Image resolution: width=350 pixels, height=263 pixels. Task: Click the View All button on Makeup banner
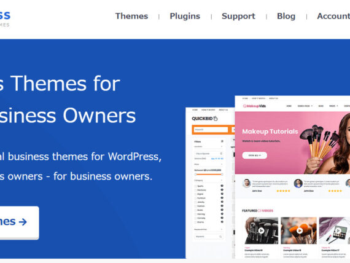254,155
